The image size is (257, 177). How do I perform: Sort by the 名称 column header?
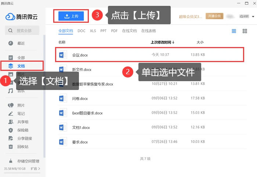(x=62, y=42)
